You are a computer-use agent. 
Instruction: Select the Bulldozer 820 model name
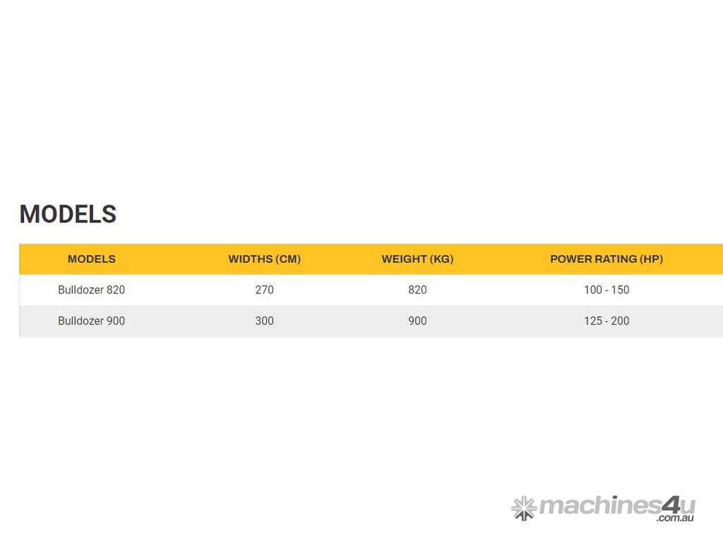(91, 290)
